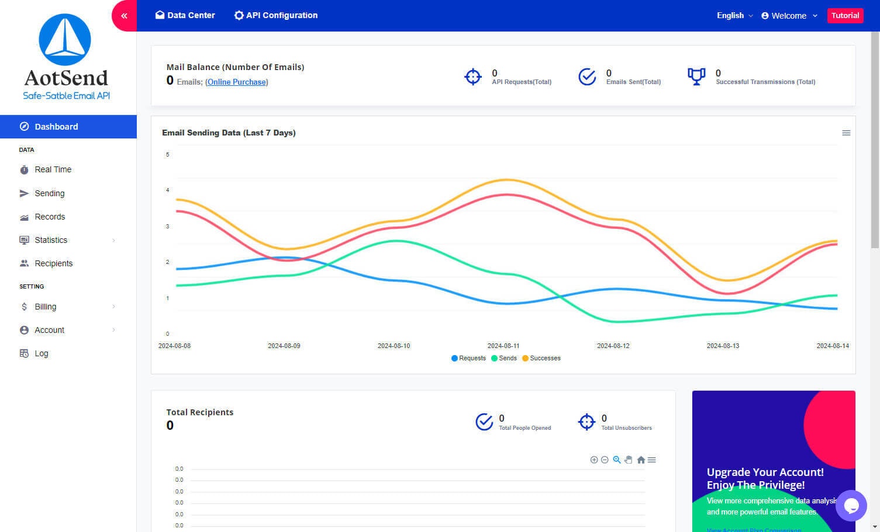Click the API Requests crosshair icon
This screenshot has height=532, width=880.
(472, 77)
